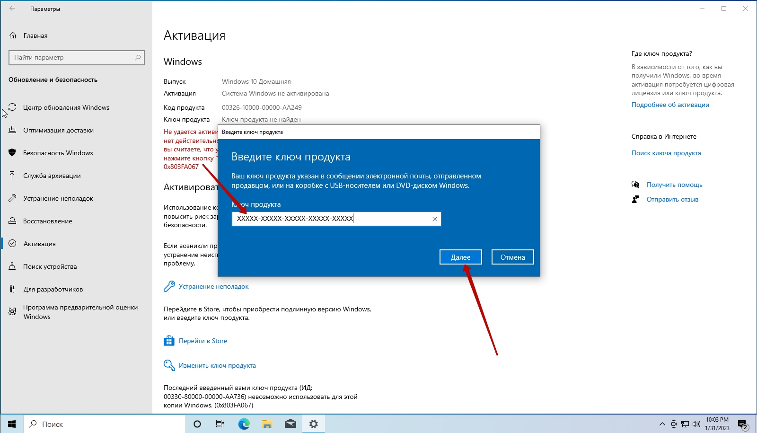This screenshot has width=757, height=433.
Task: Open Mail app from taskbar
Action: click(x=290, y=424)
